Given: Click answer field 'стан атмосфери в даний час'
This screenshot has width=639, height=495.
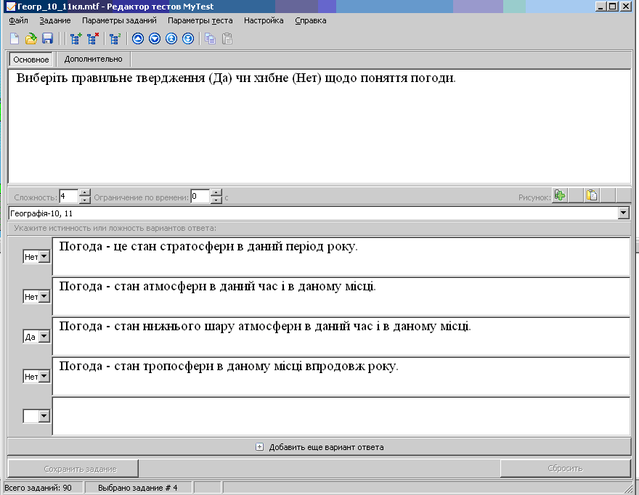Looking at the screenshot, I should (x=341, y=296).
